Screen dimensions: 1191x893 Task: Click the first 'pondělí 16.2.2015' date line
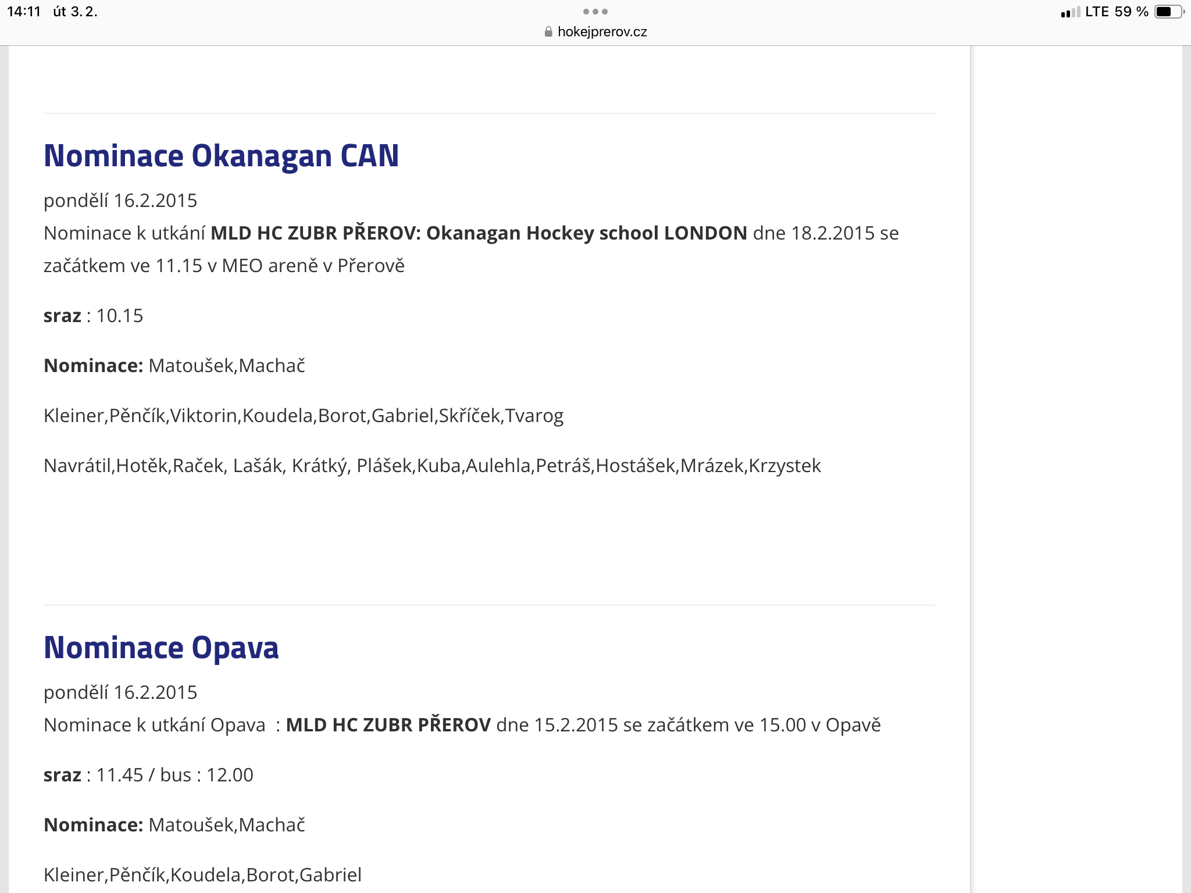[120, 201]
